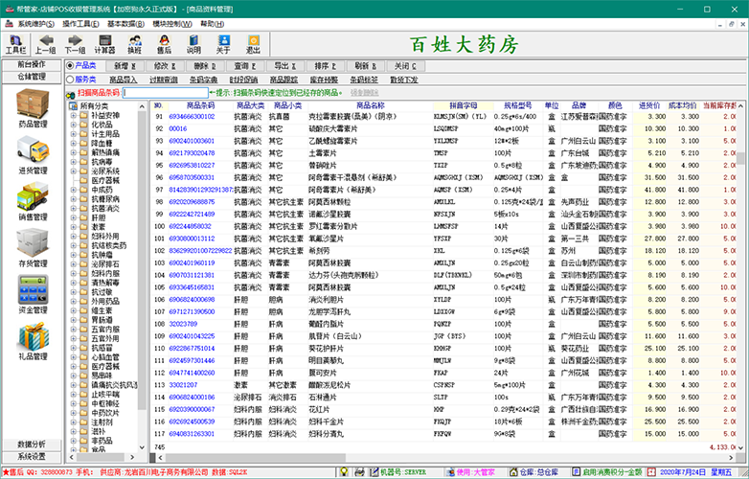Click the 新增 button
The image size is (749, 479).
pos(126,66)
